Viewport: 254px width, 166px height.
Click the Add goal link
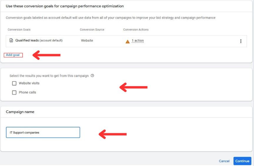pyautogui.click(x=13, y=55)
